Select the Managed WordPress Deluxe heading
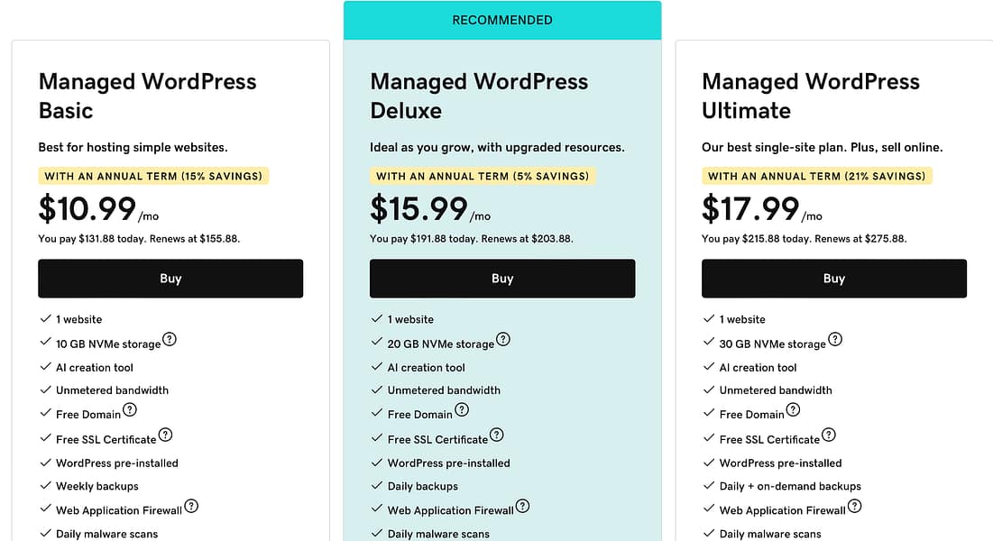 (479, 96)
